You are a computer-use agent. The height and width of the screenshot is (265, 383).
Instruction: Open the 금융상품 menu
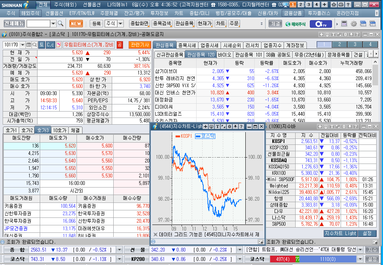click(x=292, y=13)
